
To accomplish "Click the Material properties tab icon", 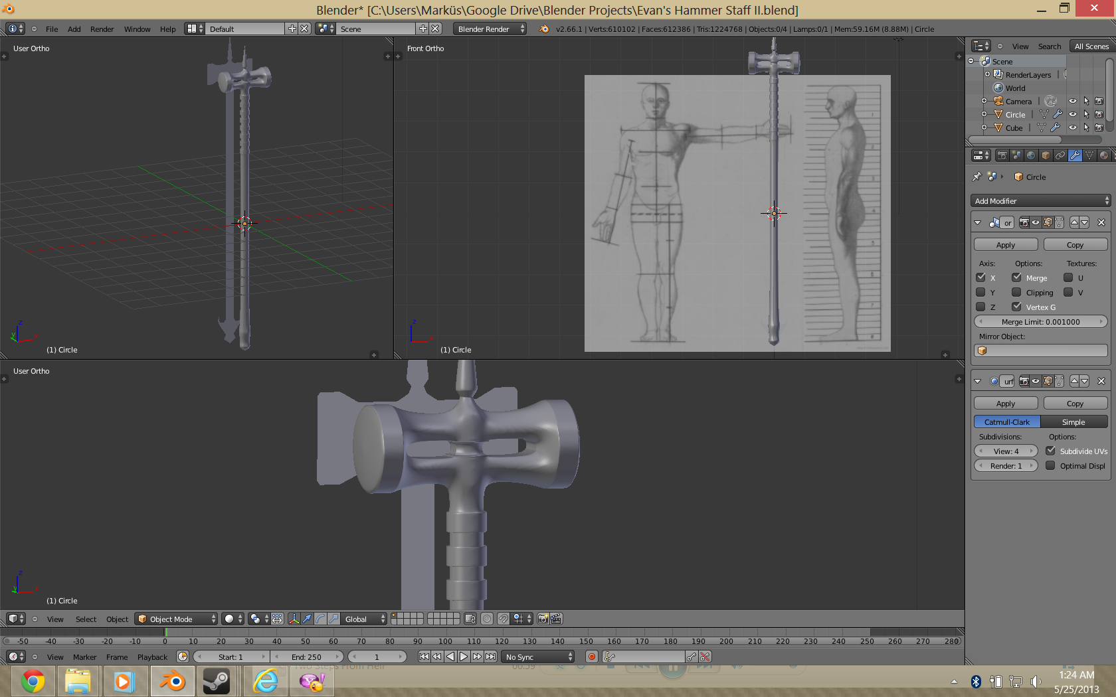I will point(1103,155).
